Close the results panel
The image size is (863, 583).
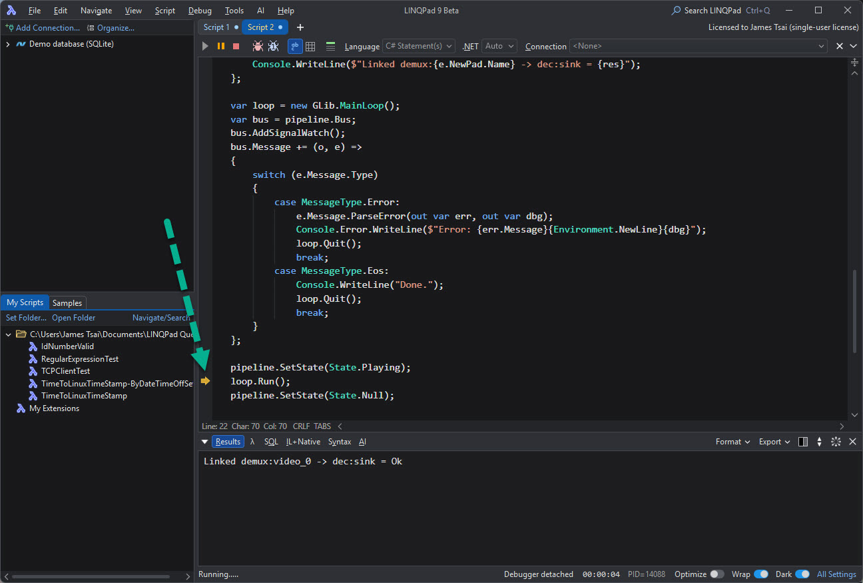[852, 442]
